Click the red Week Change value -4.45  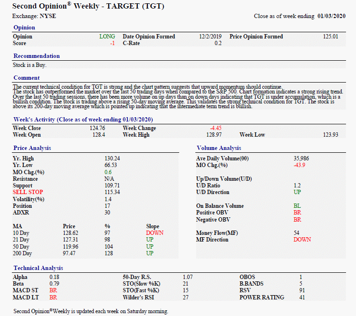click(x=216, y=128)
